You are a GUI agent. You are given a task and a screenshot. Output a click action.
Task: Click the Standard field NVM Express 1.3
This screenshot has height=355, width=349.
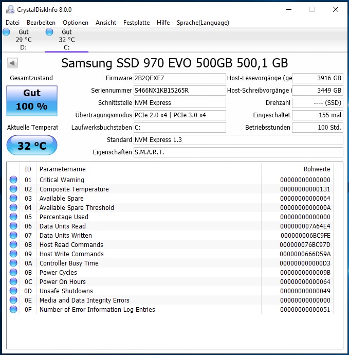[238, 140]
